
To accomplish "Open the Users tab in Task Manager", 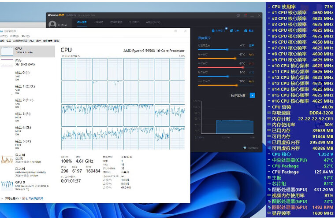I will click(38, 40).
